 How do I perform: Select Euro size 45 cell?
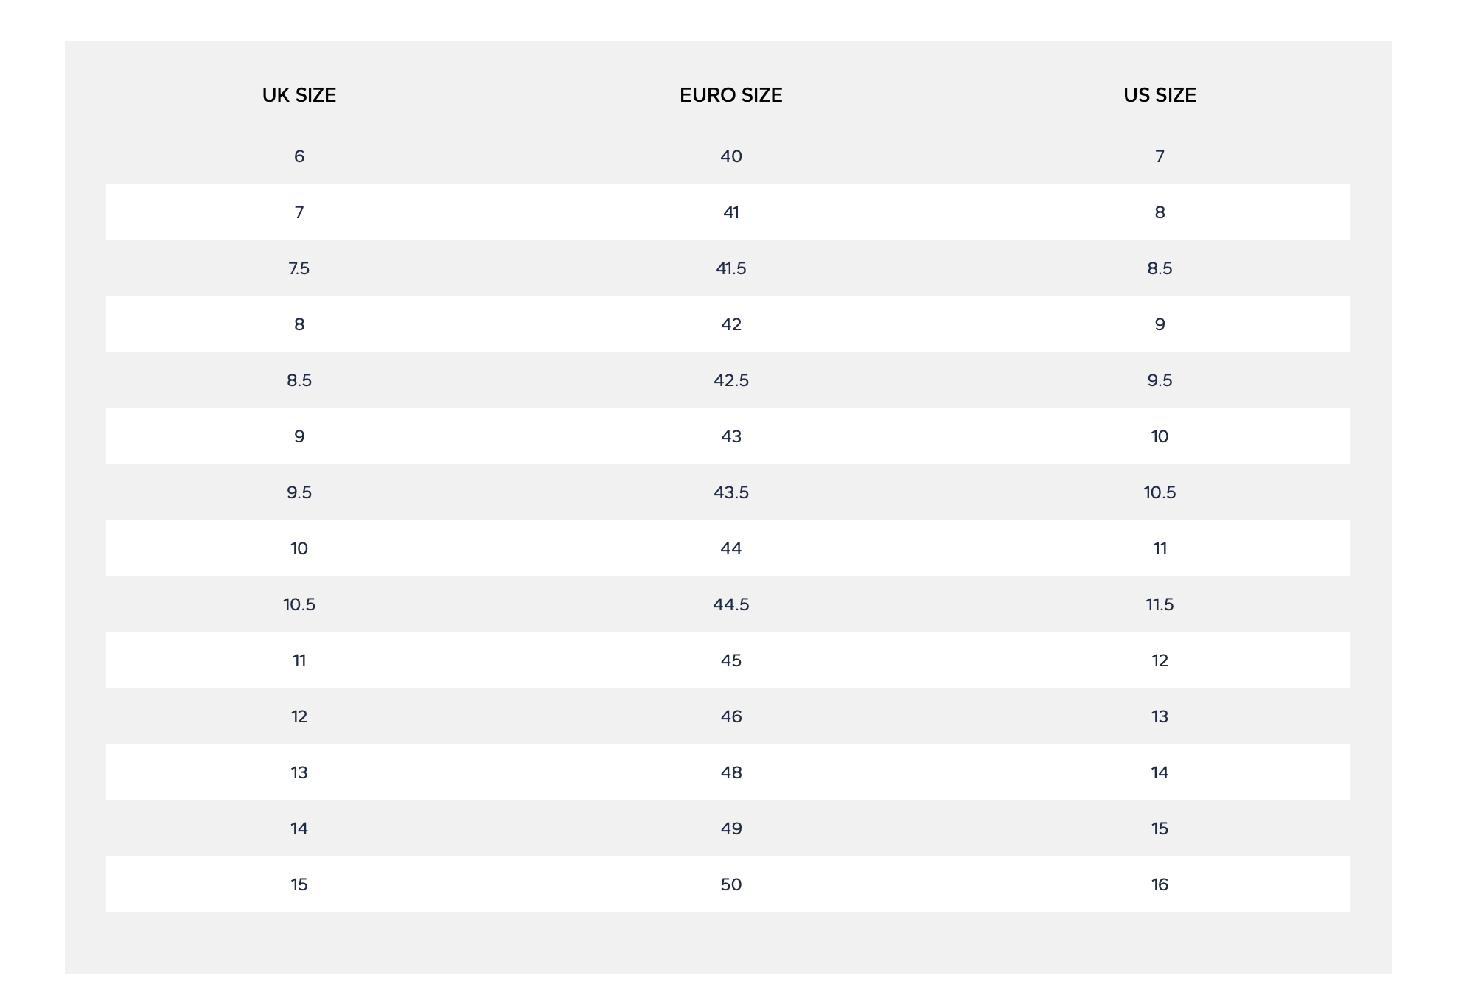(x=730, y=660)
